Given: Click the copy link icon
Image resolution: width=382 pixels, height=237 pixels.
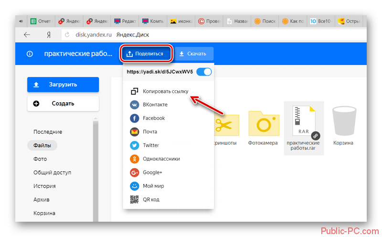Looking at the screenshot, I should [x=134, y=91].
